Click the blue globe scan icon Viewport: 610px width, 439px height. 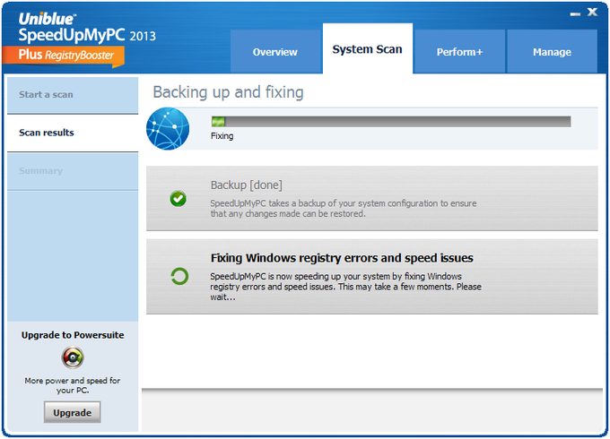click(168, 129)
